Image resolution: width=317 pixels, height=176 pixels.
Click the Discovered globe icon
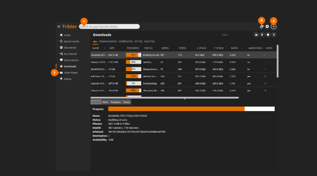point(61,48)
